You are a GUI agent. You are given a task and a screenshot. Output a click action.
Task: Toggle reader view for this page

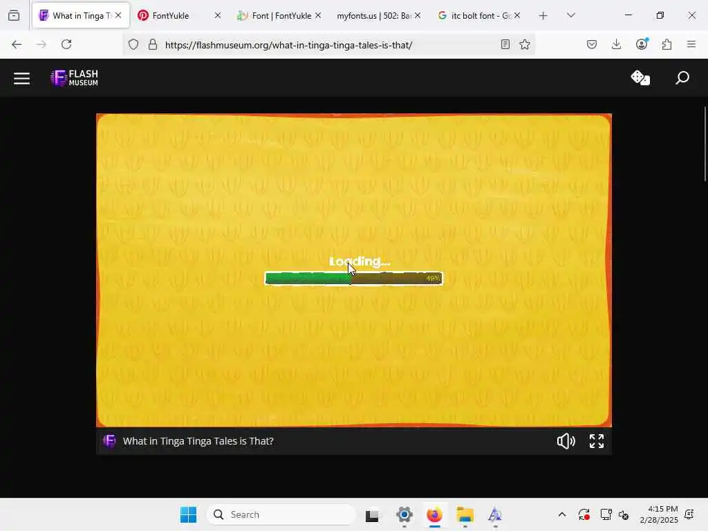coord(505,44)
